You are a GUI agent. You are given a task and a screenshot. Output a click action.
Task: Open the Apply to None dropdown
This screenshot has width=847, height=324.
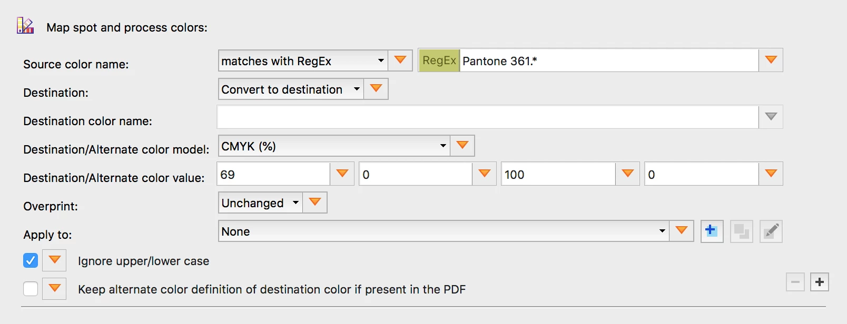tap(442, 231)
